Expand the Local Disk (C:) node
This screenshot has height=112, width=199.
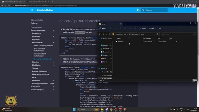click(x=100, y=72)
